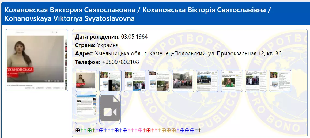Click the first bold green cross icon
The image size is (310, 138).
89,131
